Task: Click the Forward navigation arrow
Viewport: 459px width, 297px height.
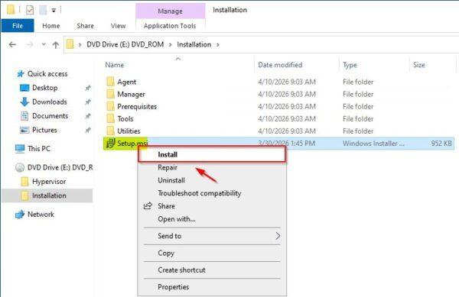Action: pos(29,45)
